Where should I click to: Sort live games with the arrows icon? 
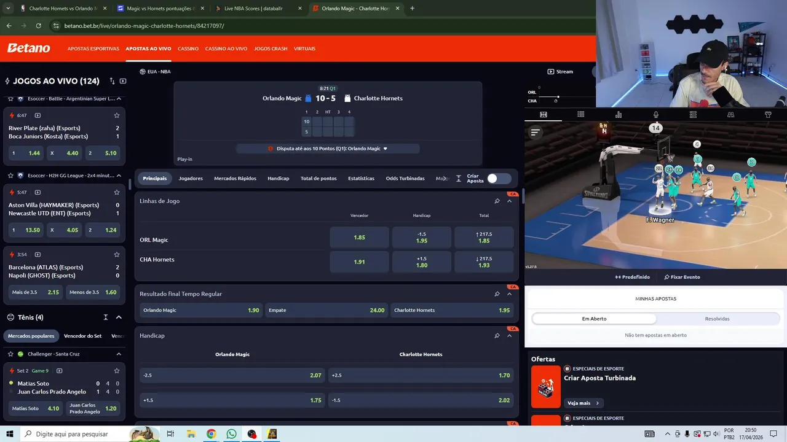click(112, 81)
